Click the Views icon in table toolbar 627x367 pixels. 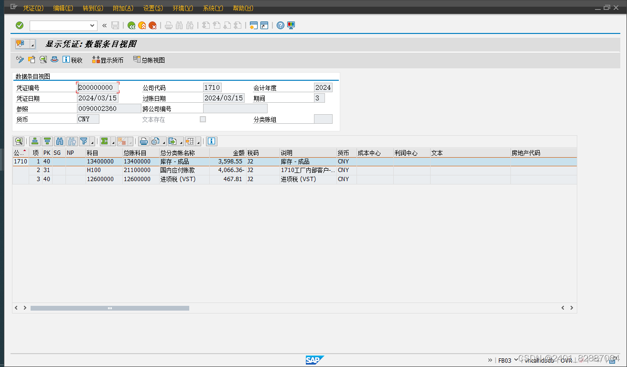[x=156, y=141]
